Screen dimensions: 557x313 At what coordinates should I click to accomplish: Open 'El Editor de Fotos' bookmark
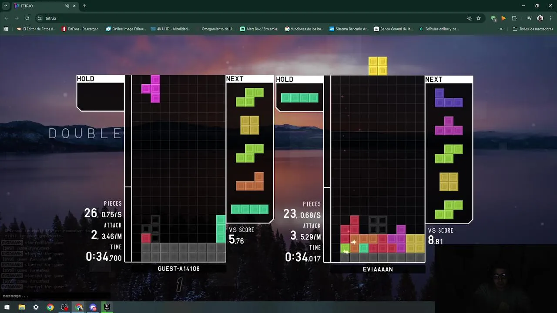(x=36, y=29)
